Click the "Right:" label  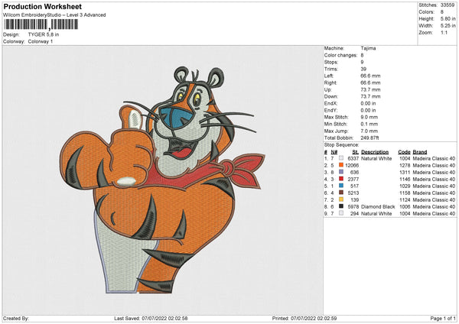point(330,83)
